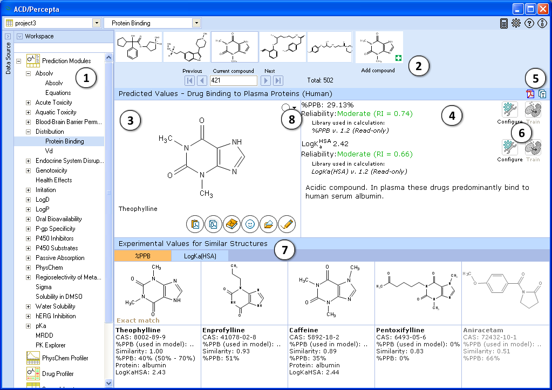Collapse the Prediction Modules tree node

19,61
